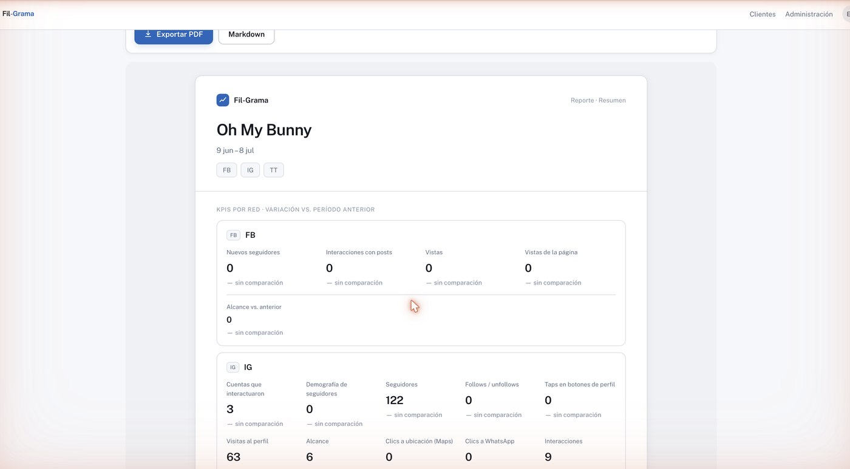
Task: Select the TT tag under the date range
Action: (x=274, y=170)
